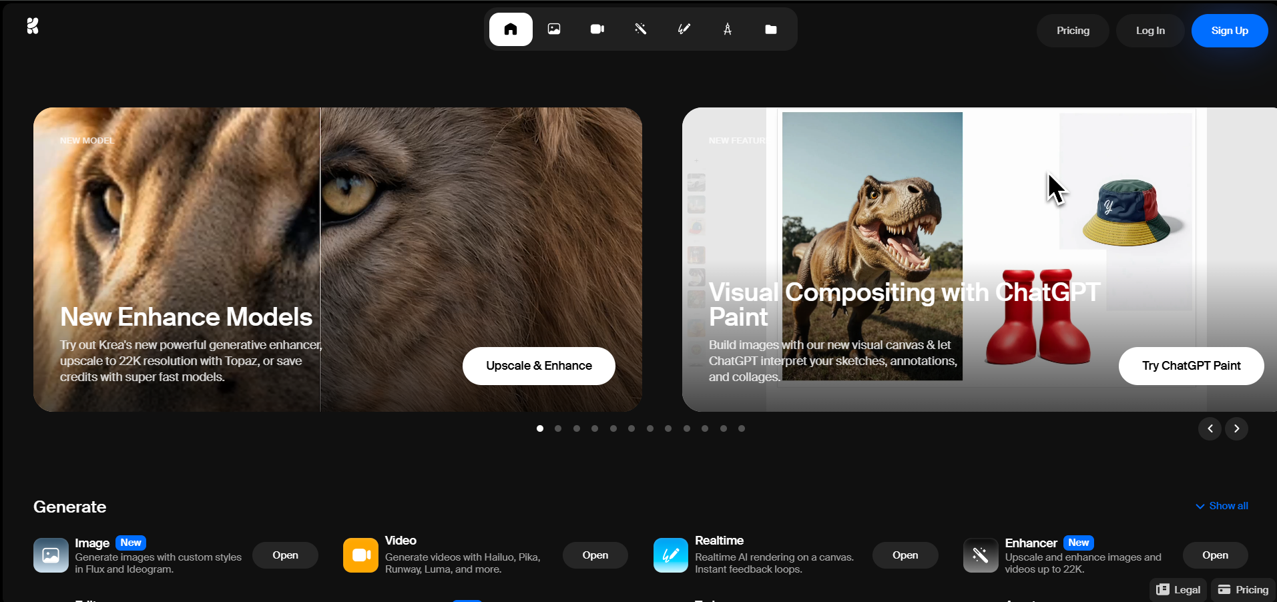Click the blue Sign Up button
1277x602 pixels.
(1230, 31)
